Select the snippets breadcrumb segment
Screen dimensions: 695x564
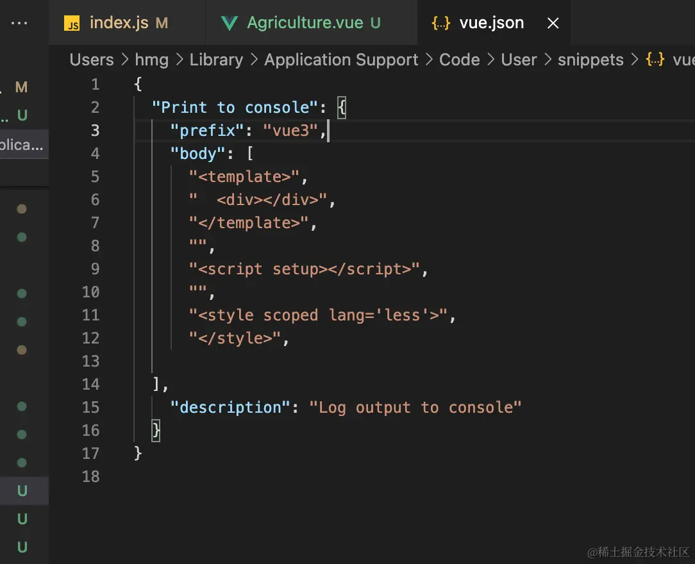(590, 60)
